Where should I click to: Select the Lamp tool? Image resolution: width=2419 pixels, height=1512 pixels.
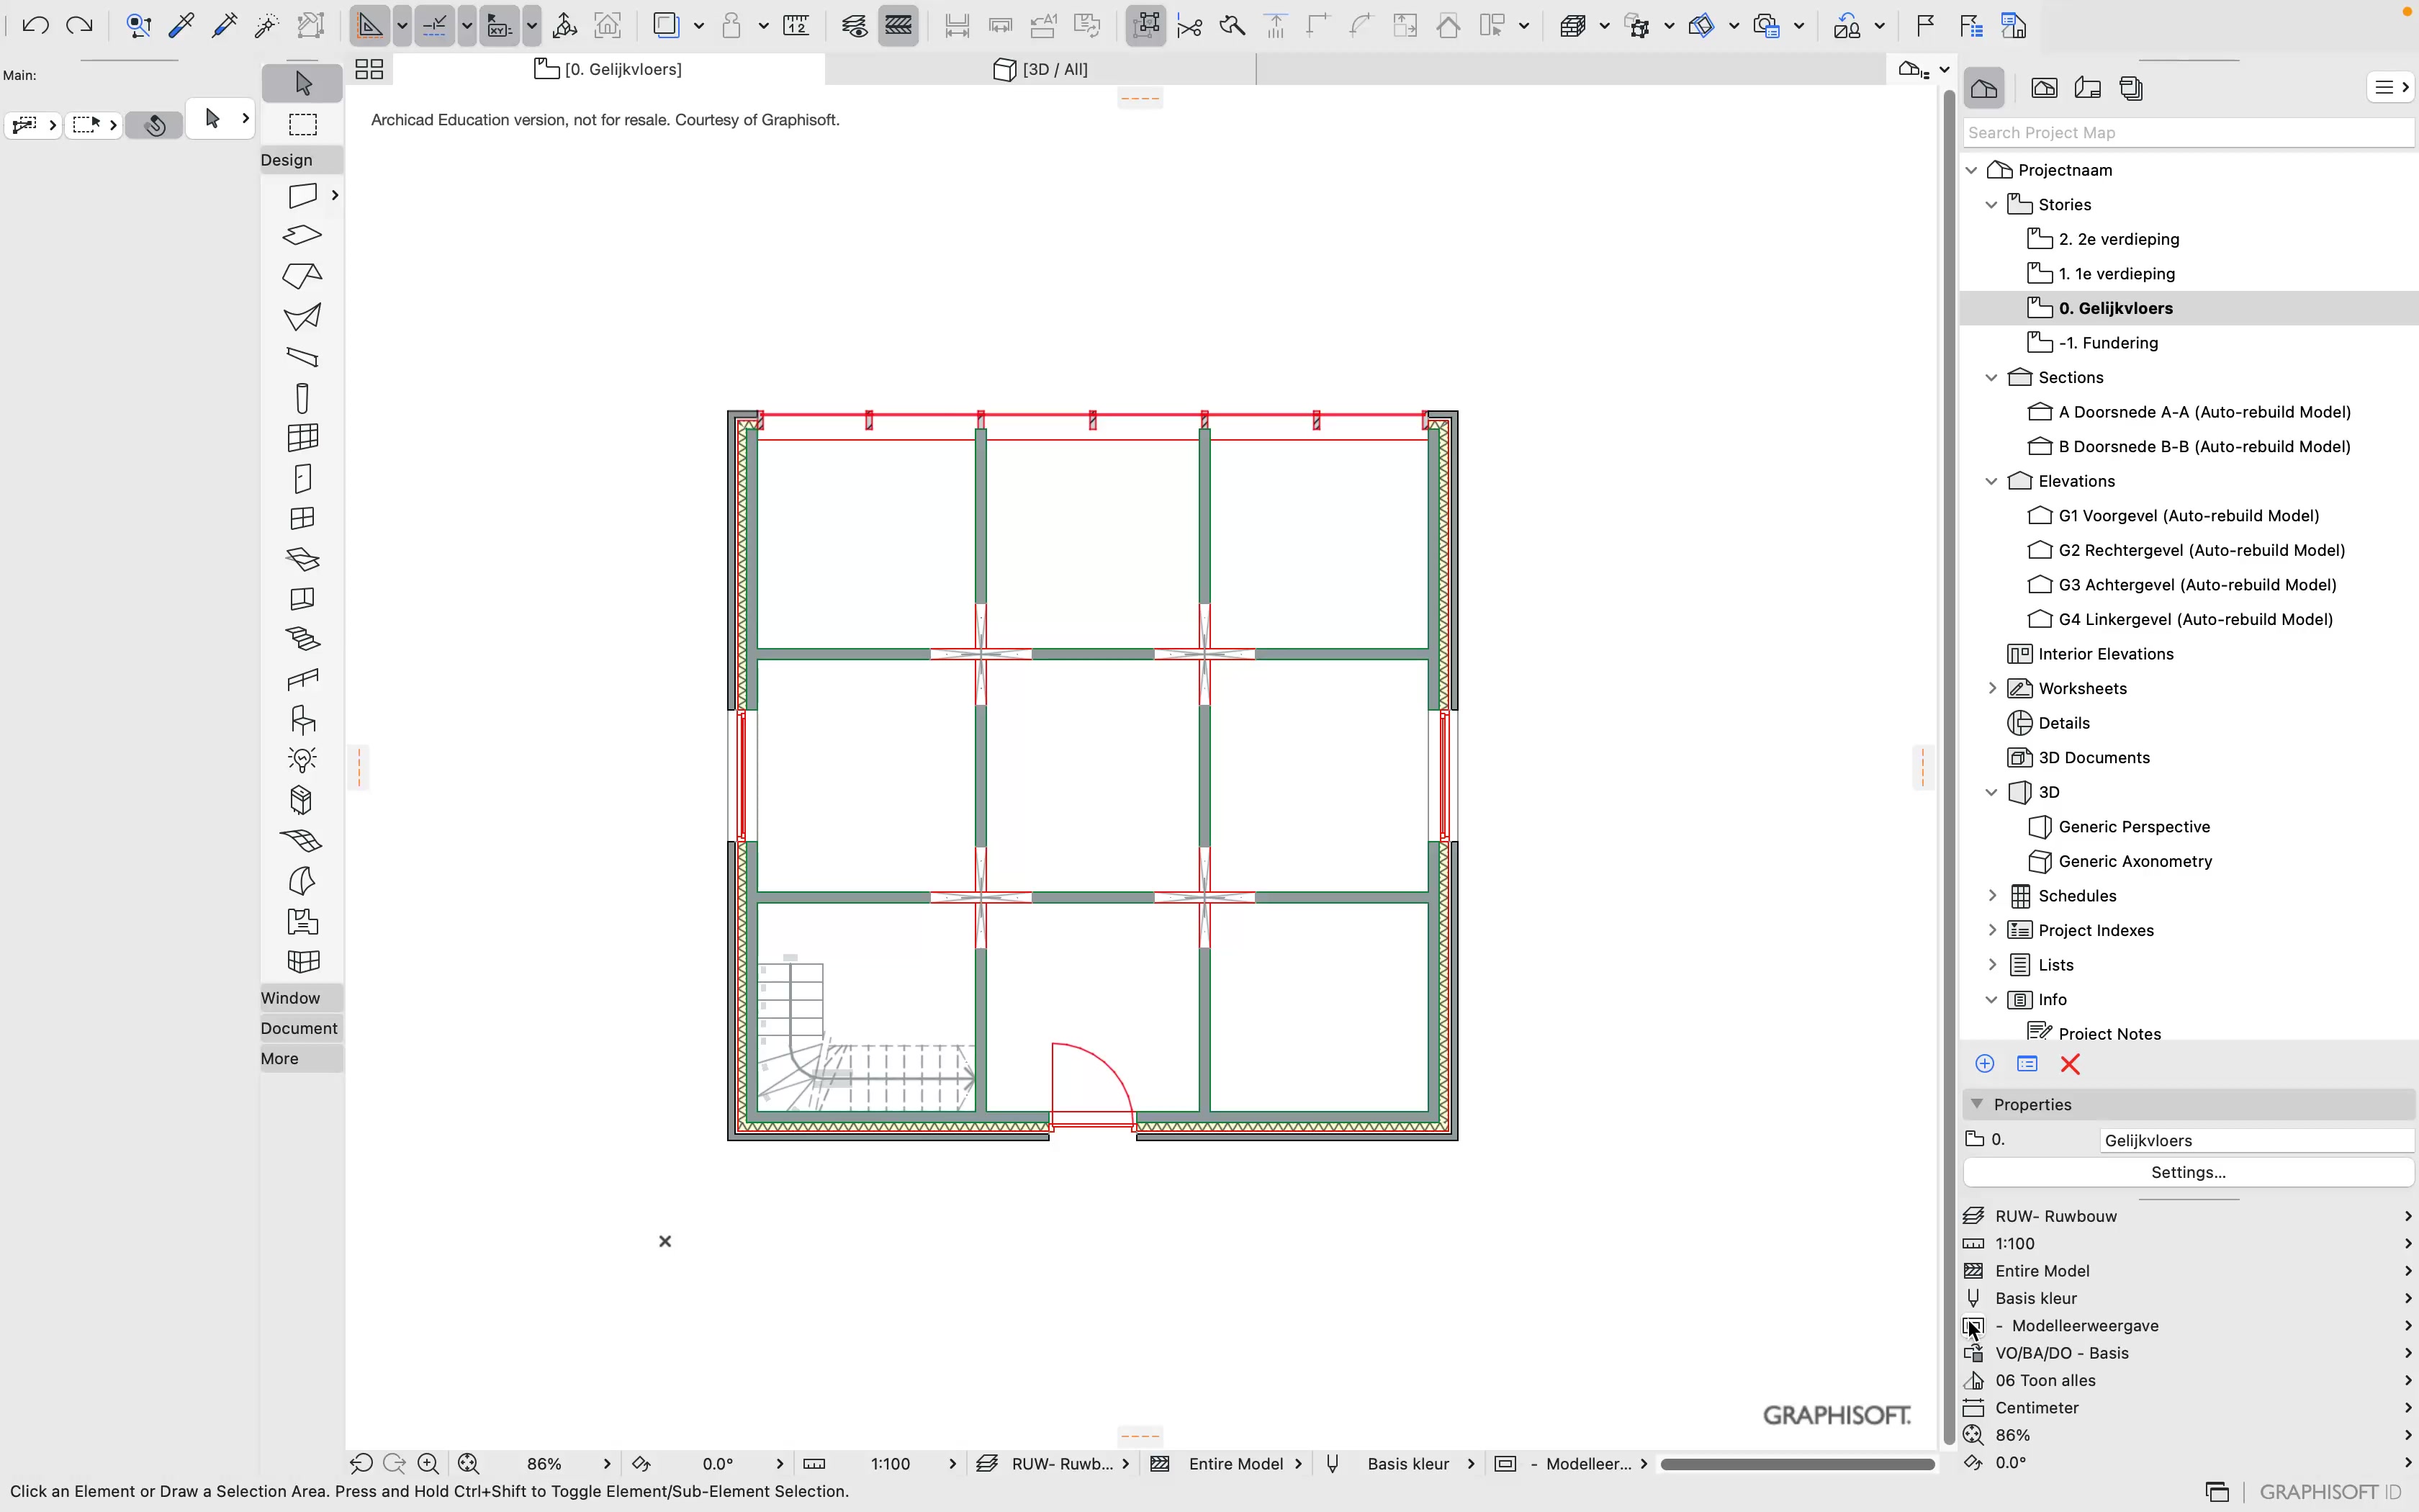302,759
